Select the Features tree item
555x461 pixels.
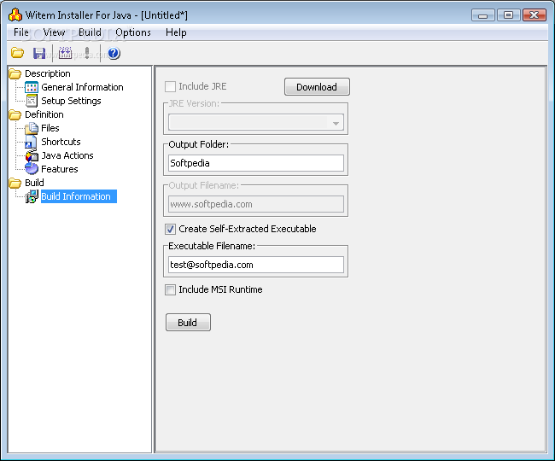pyautogui.click(x=60, y=169)
